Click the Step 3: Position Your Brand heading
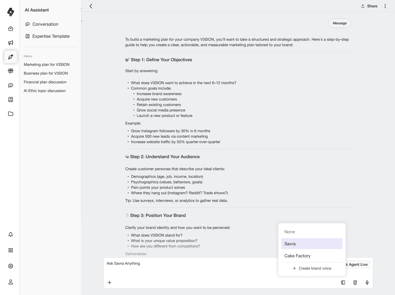This screenshot has height=295, width=395. [155, 215]
